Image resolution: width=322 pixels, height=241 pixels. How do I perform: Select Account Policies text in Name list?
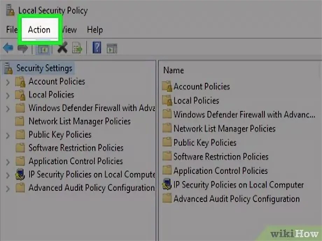202,87
